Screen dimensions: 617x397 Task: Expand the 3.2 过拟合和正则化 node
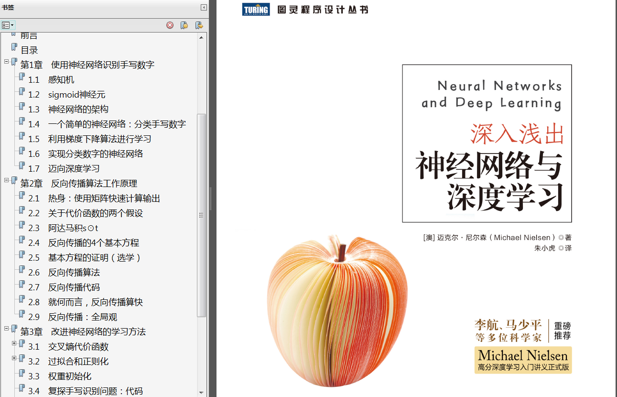(x=14, y=358)
